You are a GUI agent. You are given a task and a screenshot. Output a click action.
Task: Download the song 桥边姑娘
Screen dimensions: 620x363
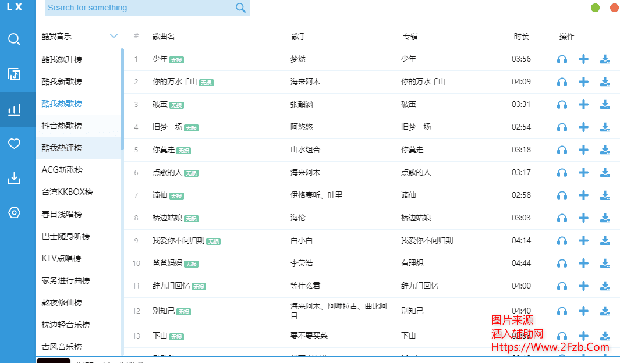pyautogui.click(x=605, y=218)
